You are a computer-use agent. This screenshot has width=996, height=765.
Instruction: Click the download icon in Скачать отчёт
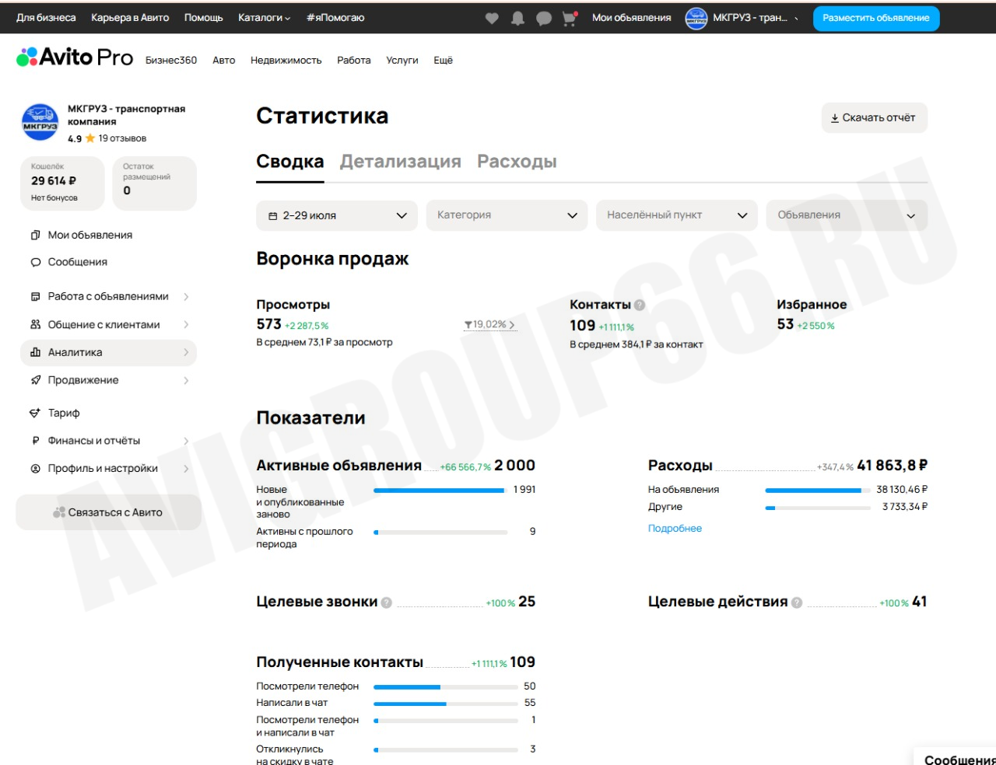(835, 118)
